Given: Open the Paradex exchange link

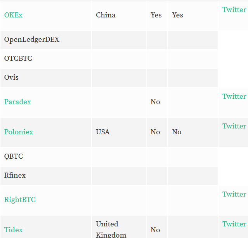Looking at the screenshot, I should pos(17,102).
